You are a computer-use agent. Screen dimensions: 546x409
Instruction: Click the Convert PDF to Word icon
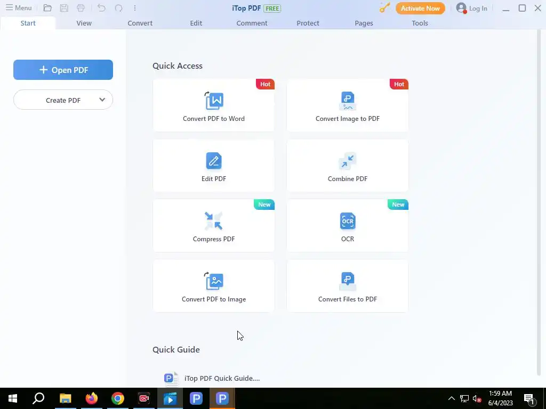click(x=214, y=101)
